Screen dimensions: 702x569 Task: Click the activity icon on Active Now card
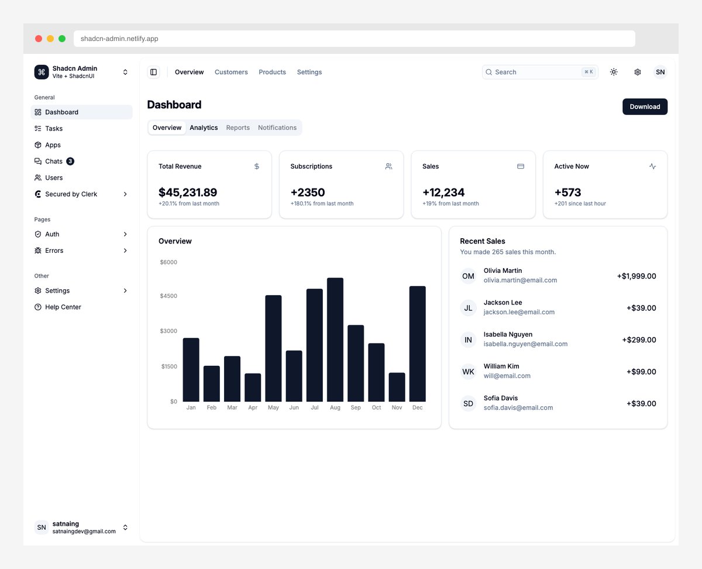tap(653, 166)
